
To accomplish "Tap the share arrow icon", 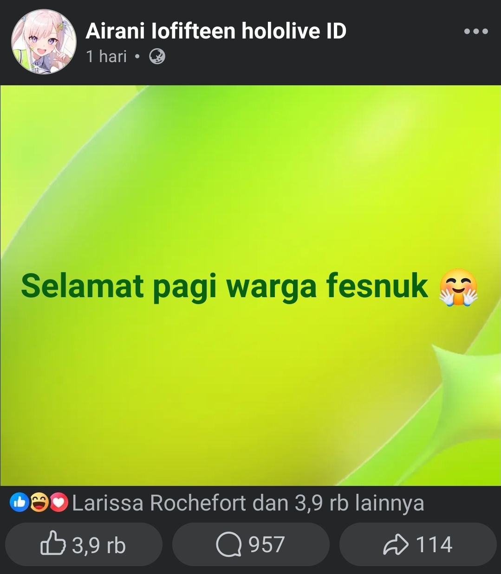I will click(x=396, y=544).
